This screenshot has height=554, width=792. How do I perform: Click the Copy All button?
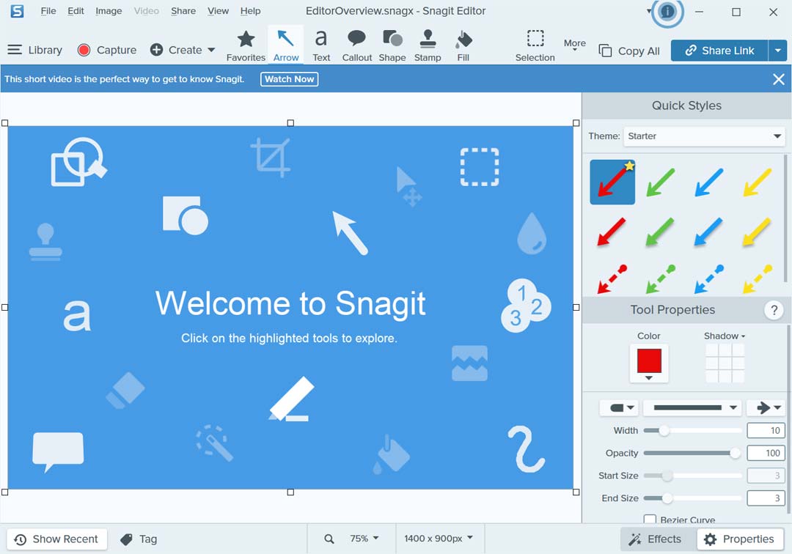(x=629, y=51)
